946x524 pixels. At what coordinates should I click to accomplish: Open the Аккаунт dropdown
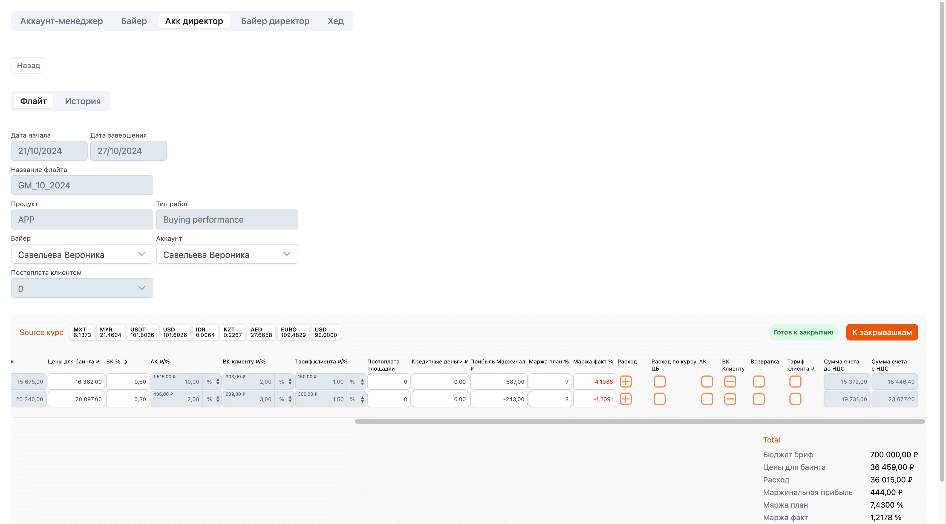point(227,254)
